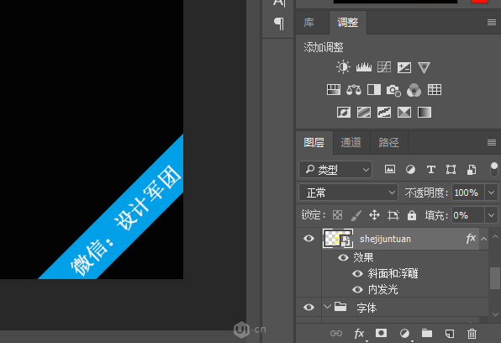Hide the 斜面和浮雕 effect
This screenshot has height=343, width=501.
click(357, 273)
